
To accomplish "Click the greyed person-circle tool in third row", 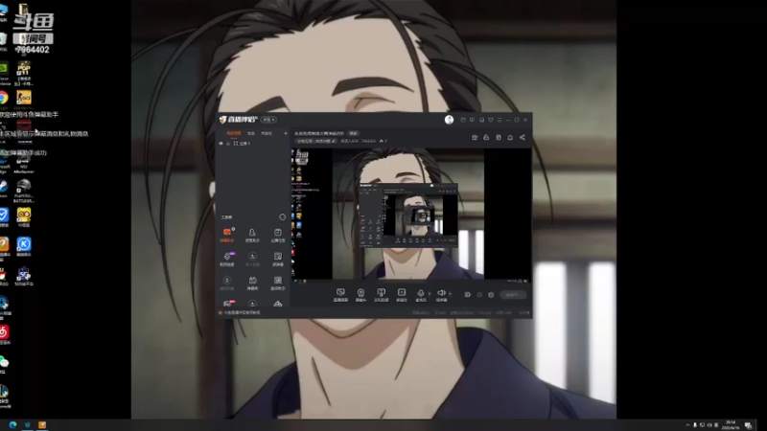I will (x=227, y=283).
